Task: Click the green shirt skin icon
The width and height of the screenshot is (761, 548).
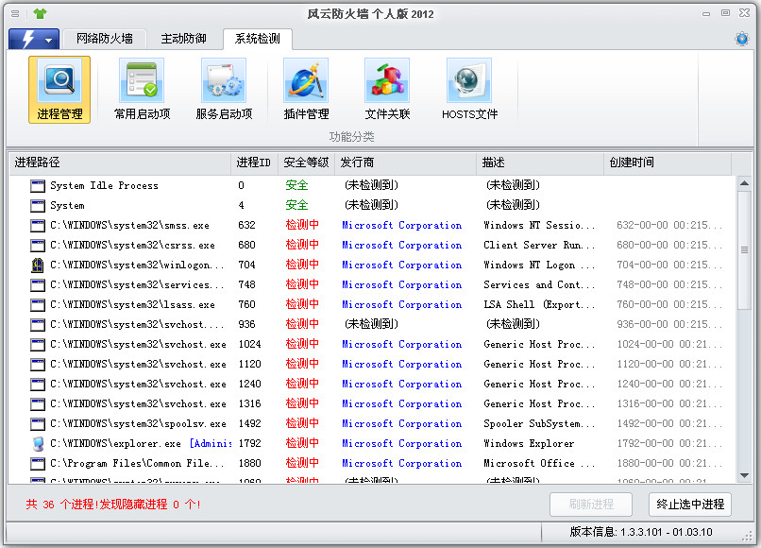Action: [x=40, y=13]
